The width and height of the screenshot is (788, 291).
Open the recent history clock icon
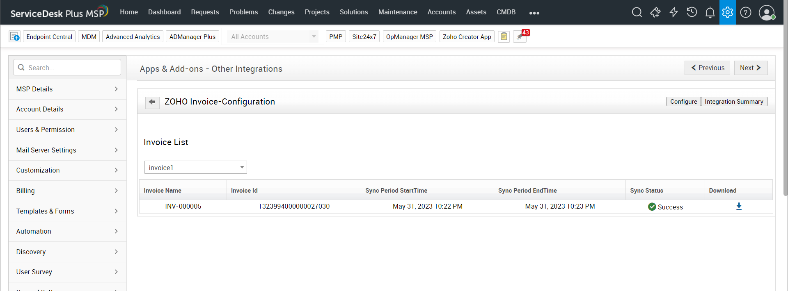692,12
